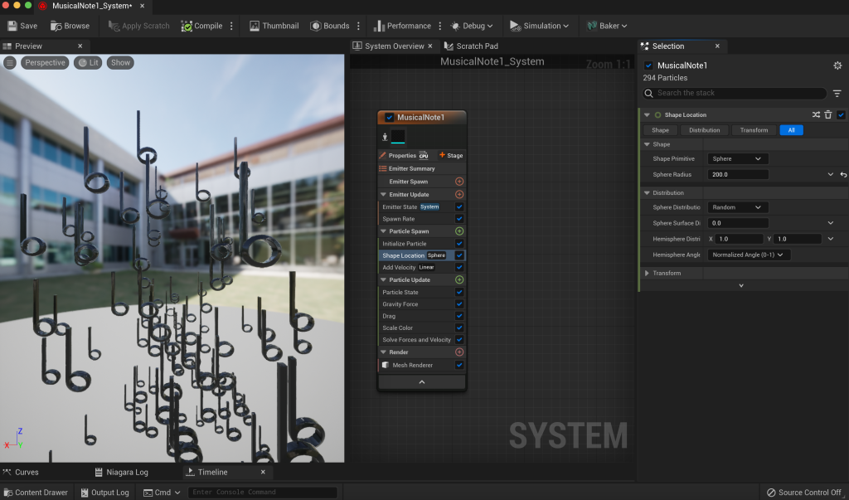Reset Sphere Radius with the revert arrow
The height and width of the screenshot is (500, 849).
point(843,175)
